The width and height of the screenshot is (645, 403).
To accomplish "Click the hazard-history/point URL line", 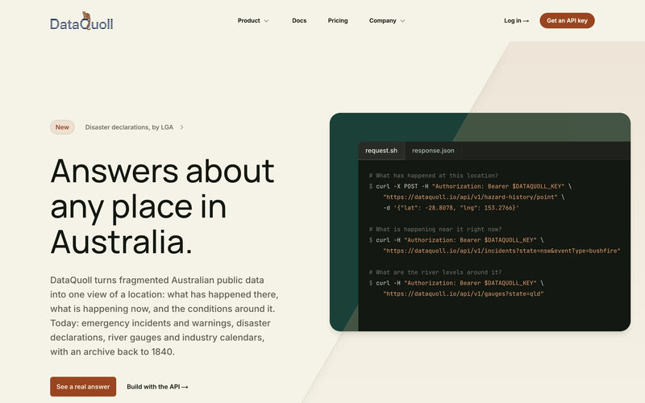I will tap(473, 197).
